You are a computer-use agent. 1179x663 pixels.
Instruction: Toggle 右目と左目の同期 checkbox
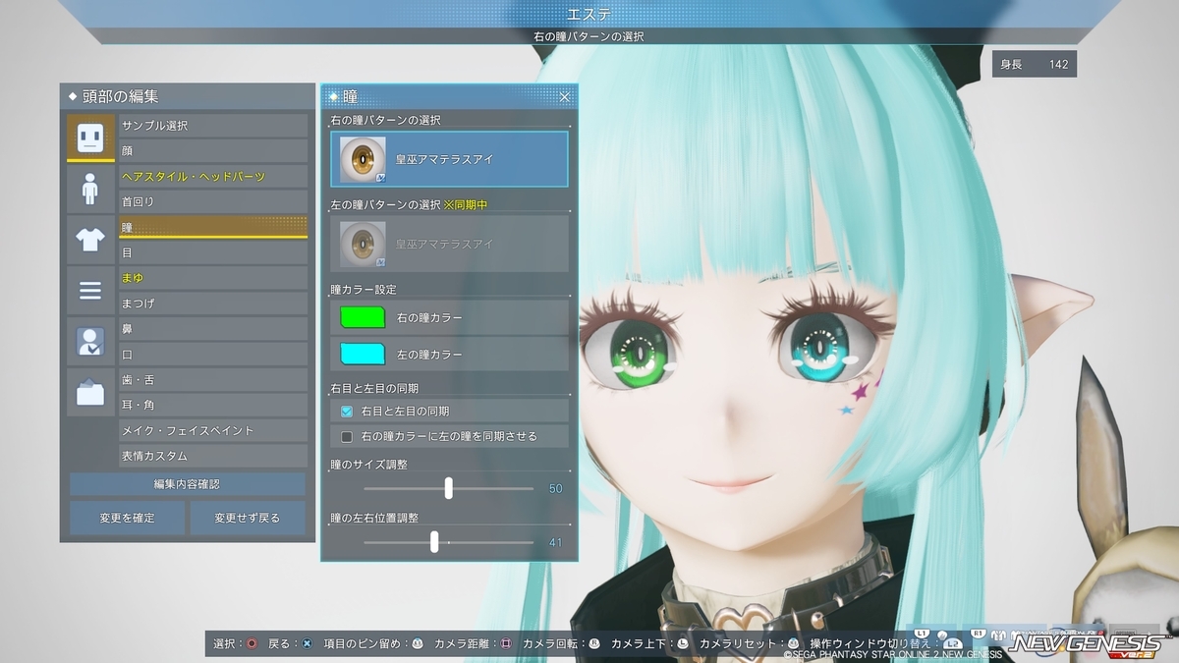[347, 411]
